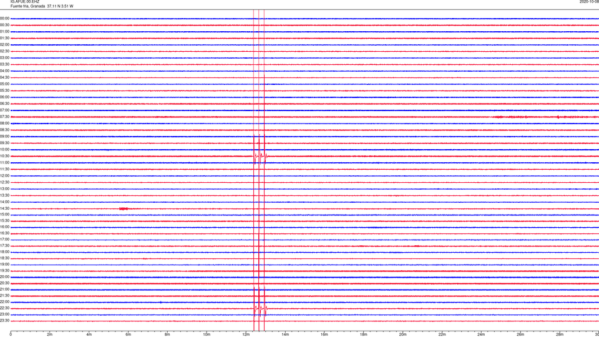Viewport: 599px width, 337px height.
Task: Click the 16:30 trace time label
Action: 4,233
